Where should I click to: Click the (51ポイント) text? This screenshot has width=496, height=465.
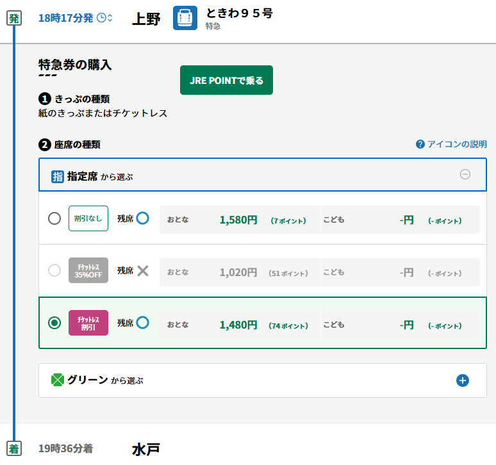tap(288, 273)
